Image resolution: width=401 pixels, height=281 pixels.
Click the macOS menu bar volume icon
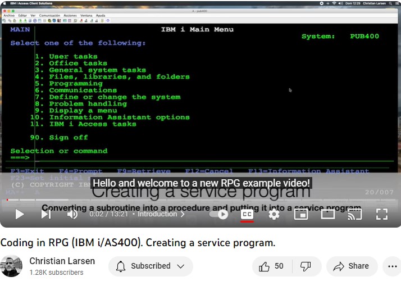pos(340,3)
